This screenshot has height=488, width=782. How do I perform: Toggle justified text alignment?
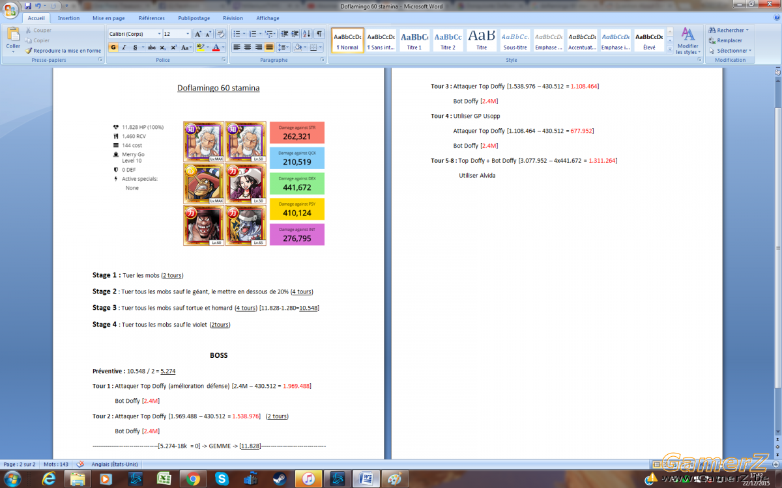click(269, 47)
